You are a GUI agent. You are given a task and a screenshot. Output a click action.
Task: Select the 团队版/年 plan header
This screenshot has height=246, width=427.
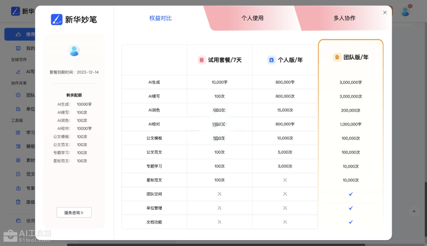click(351, 57)
